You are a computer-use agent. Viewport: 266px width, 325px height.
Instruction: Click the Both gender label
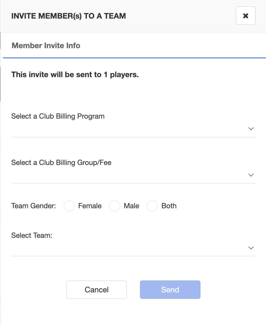[x=169, y=206]
